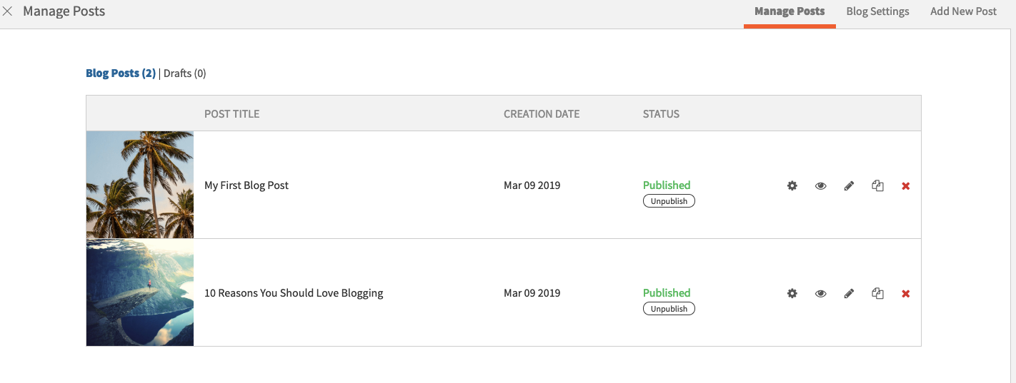Viewport: 1016px width, 383px height.
Task: Open settings gear for My First Blog Post
Action: click(x=792, y=185)
